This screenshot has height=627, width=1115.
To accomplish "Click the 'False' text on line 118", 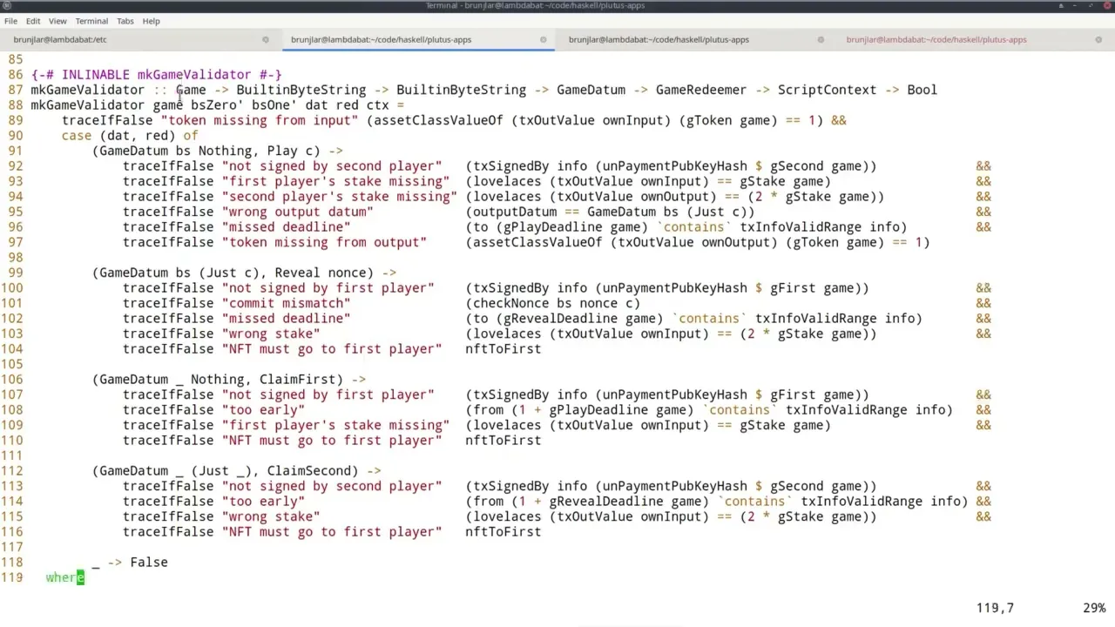I will pos(149,562).
